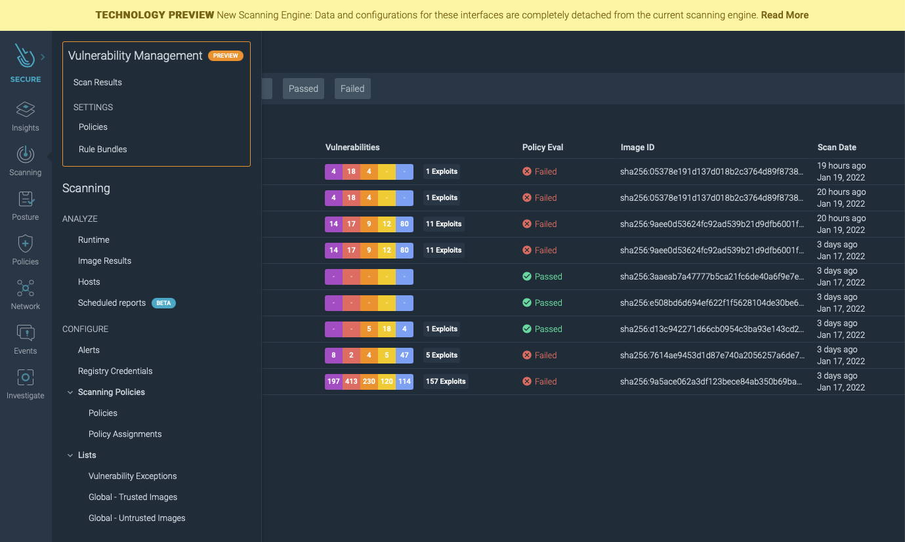The image size is (905, 542).
Task: Sort by Image ID column header
Action: click(x=637, y=148)
